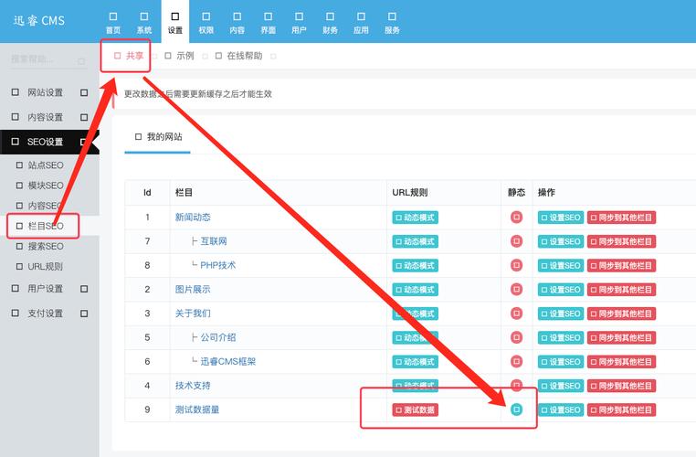Click 同步到其他栏目 for 互联网 row
The height and width of the screenshot is (457, 696).
pos(621,242)
